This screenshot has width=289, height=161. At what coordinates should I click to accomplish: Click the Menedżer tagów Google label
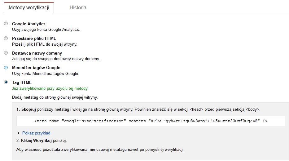click(x=36, y=68)
